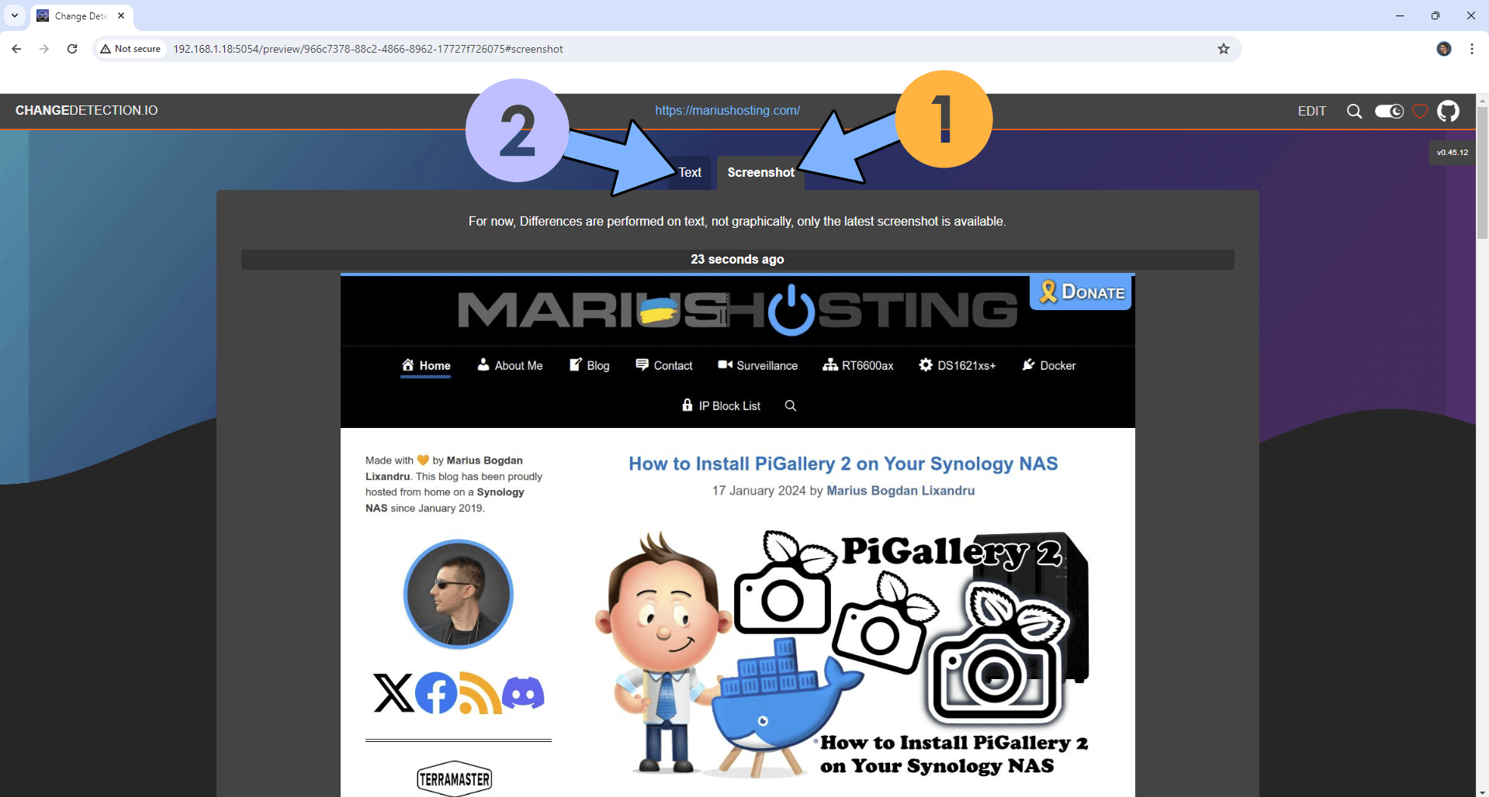This screenshot has height=797, width=1489.
Task: Click the Not secure site info badge
Action: click(130, 49)
